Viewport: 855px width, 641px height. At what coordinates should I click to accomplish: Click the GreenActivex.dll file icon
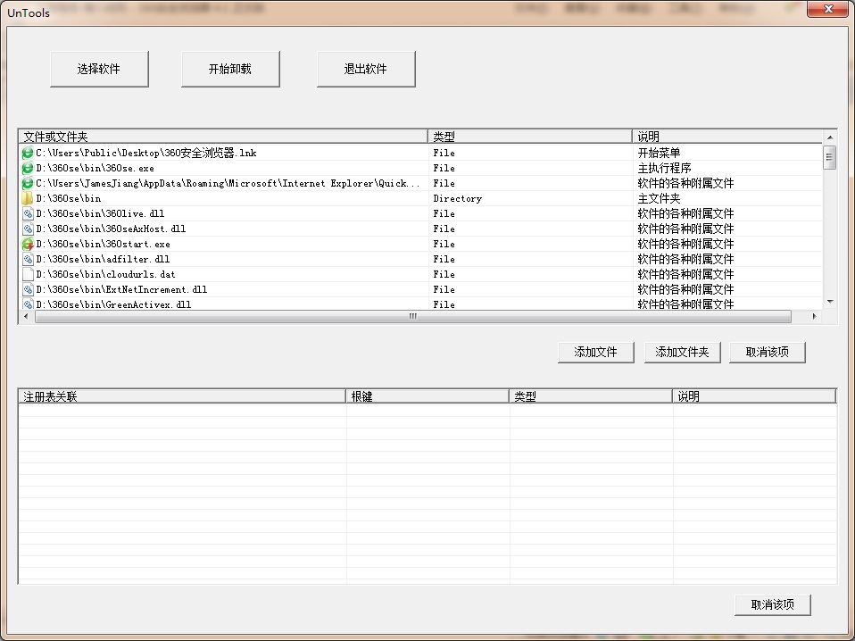(28, 304)
